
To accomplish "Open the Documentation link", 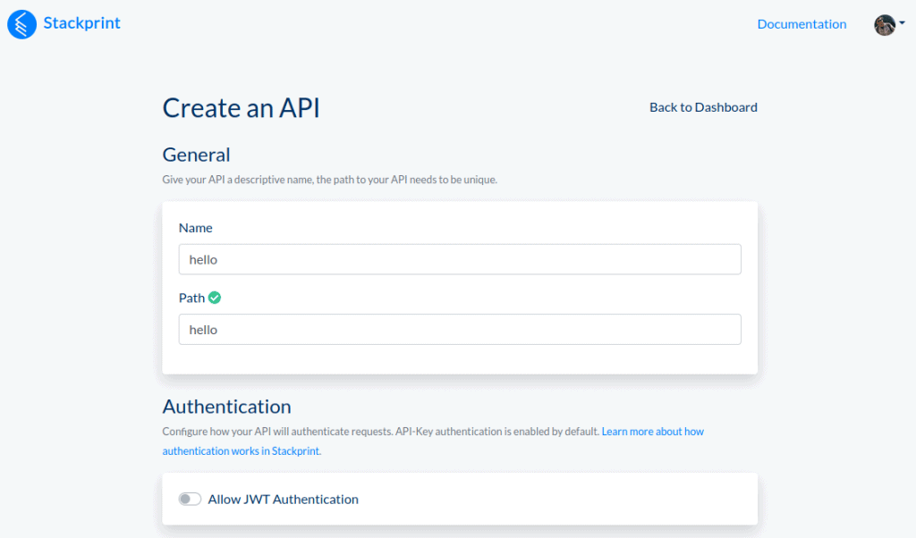I will (x=801, y=24).
